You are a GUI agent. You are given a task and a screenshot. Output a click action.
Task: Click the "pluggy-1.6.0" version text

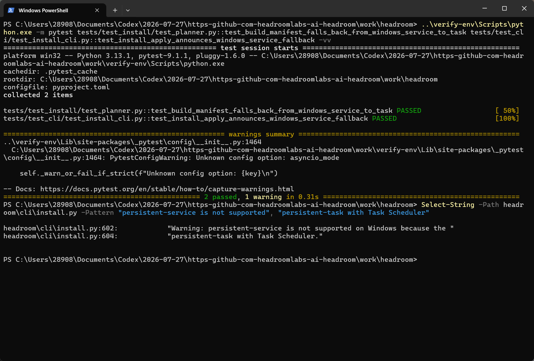point(220,56)
